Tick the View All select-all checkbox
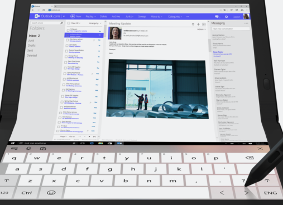 (x=69, y=23)
